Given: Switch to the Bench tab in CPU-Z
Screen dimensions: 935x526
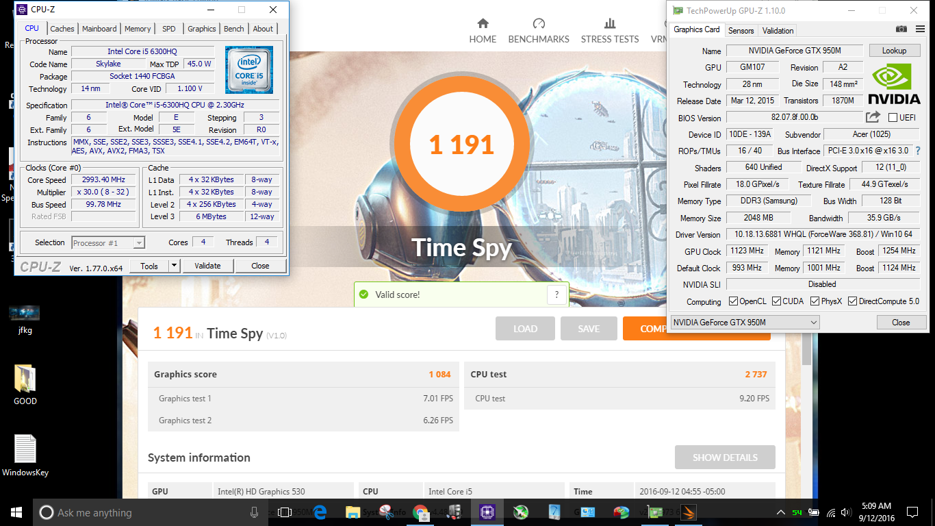Looking at the screenshot, I should [x=234, y=29].
